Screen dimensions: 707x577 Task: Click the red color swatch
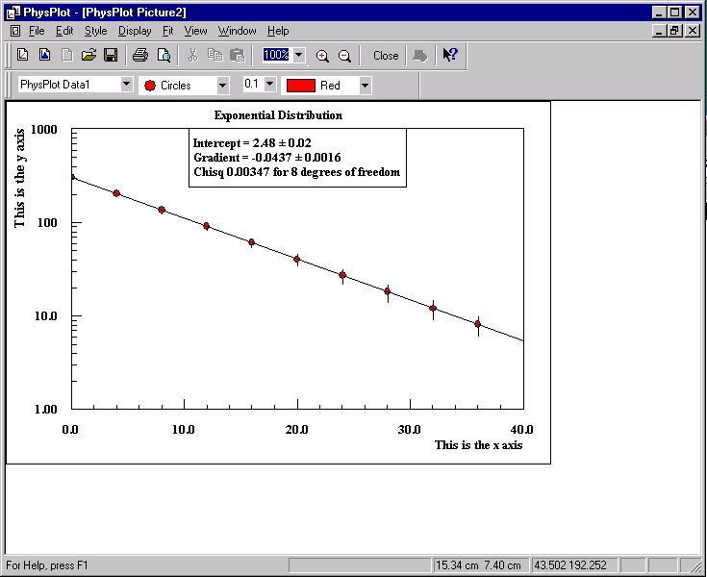301,86
